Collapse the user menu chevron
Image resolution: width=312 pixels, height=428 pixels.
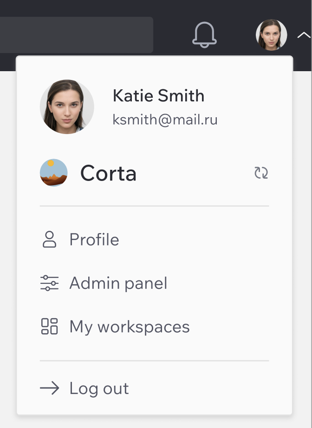coord(304,35)
